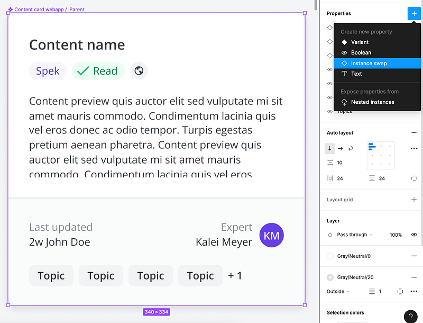Click the Last updated label
The width and height of the screenshot is (423, 323).
point(61,227)
